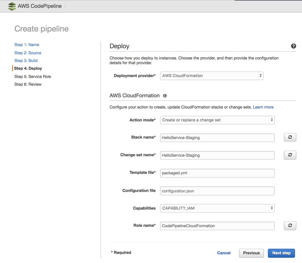Image resolution: width=302 pixels, height=263 pixels.
Task: Edit the Configuration file field
Action: point(217,191)
